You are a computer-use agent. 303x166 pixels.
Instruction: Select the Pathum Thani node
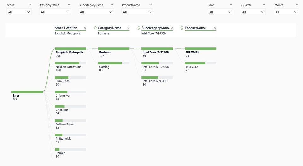click(x=70, y=124)
